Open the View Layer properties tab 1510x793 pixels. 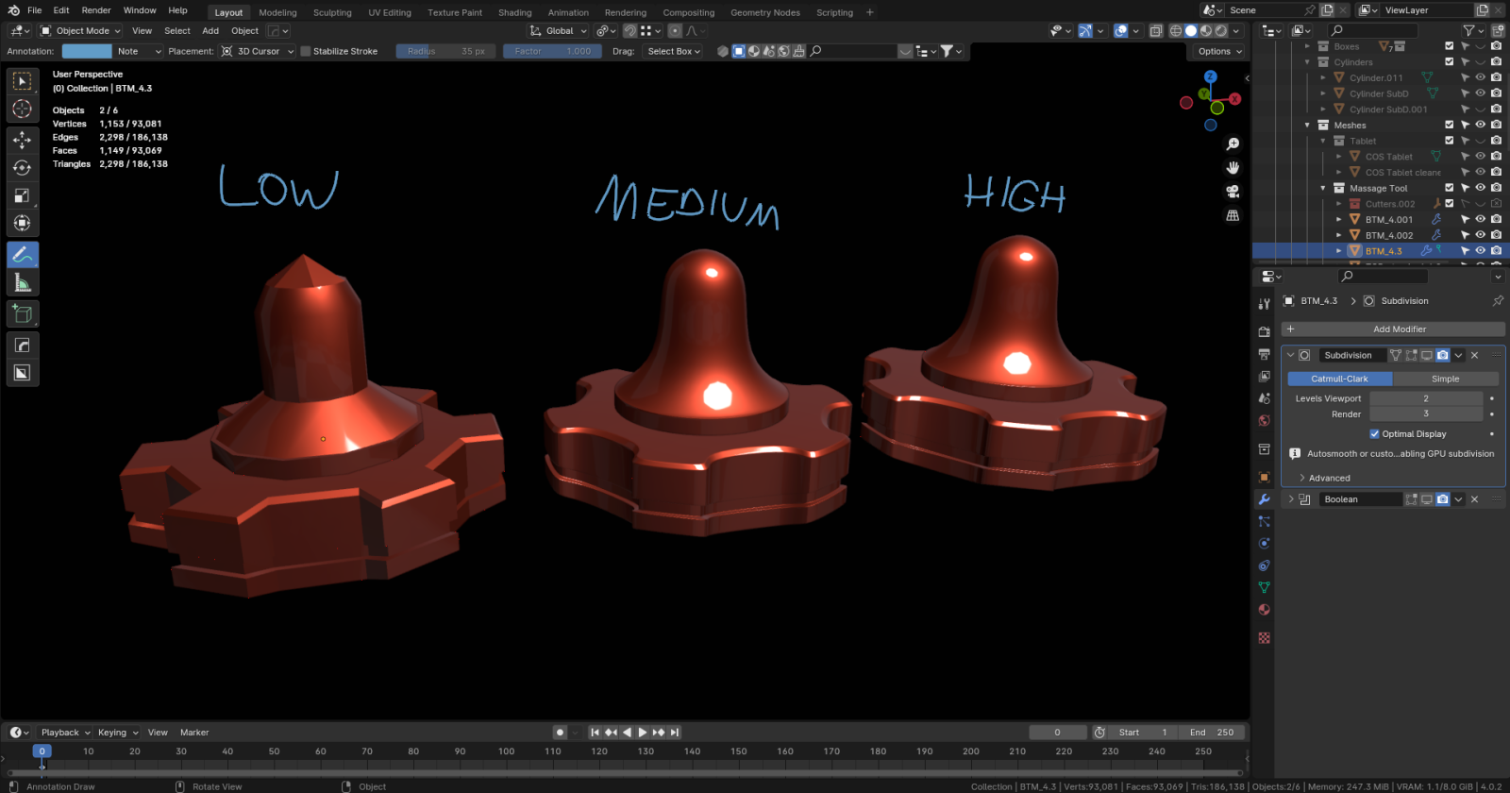pyautogui.click(x=1265, y=376)
